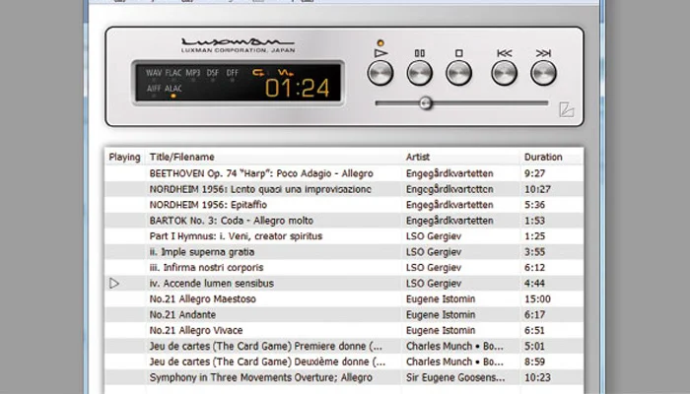Click the small corner icon below the playback buttons
Image resolution: width=690 pixels, height=394 pixels.
(x=565, y=110)
